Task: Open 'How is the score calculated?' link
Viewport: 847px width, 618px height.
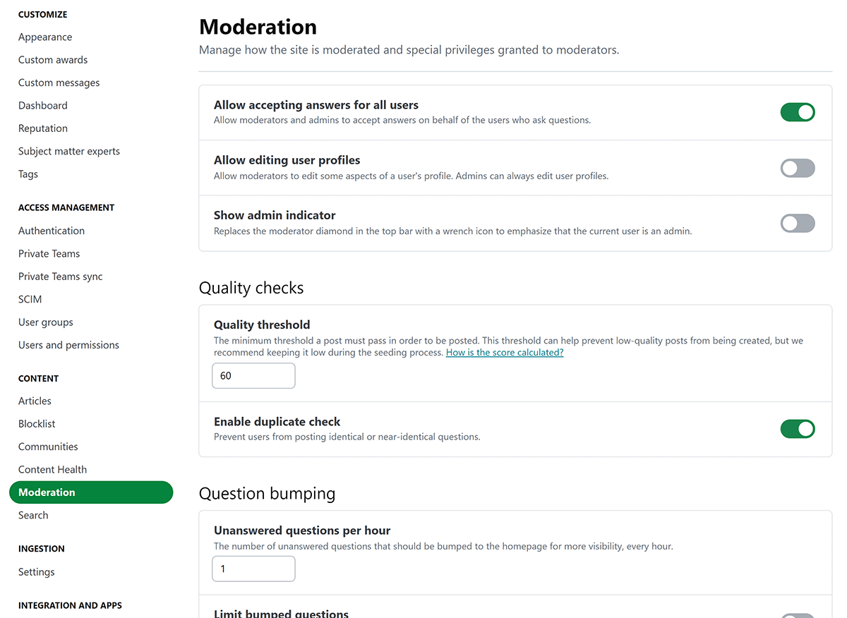Action: (505, 352)
